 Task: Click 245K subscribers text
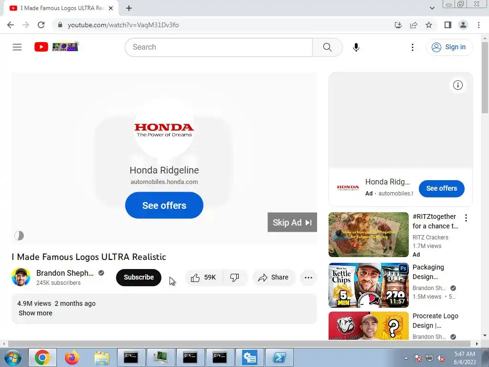coord(58,283)
